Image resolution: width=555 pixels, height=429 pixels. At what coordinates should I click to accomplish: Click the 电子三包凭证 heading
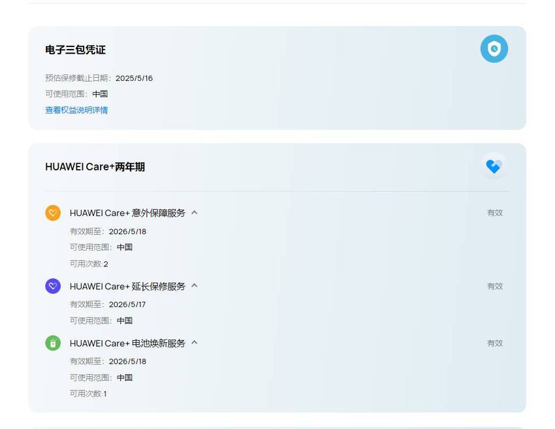[75, 50]
